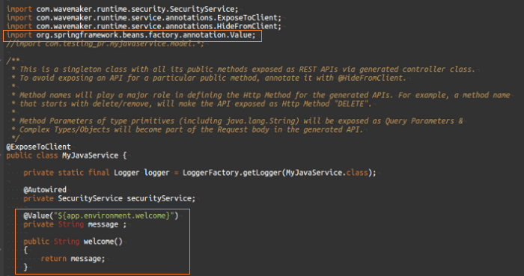Image resolution: width=524 pixels, height=276 pixels.
Task: Click the LoggerFactory.getLogger call
Action: coord(233,173)
